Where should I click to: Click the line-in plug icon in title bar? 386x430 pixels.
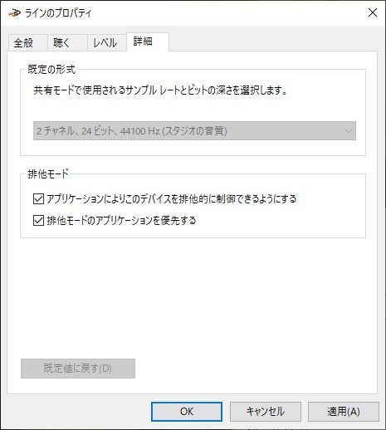click(x=14, y=12)
